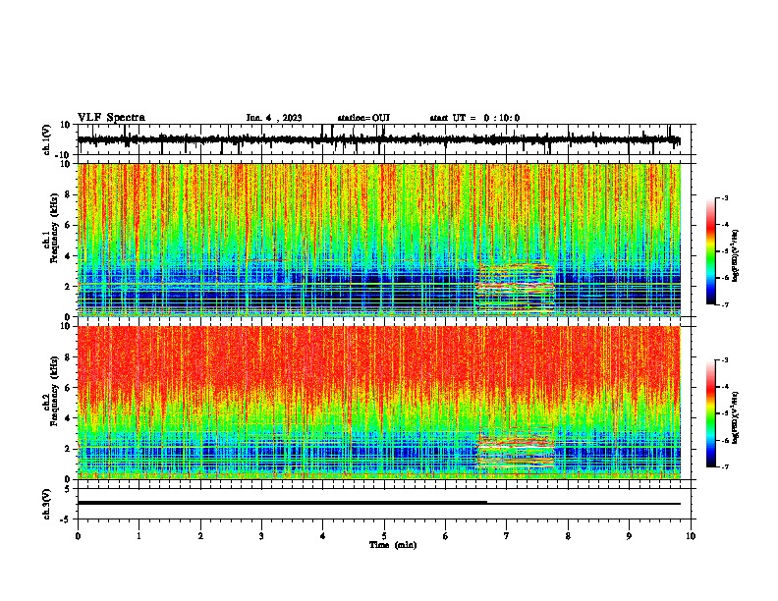Image resolution: width=778 pixels, height=601 pixels.
Task: Click the "Time (min)" axis title
Action: pos(393,545)
